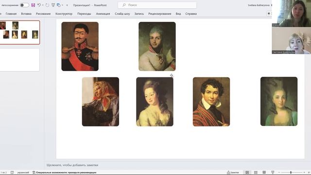Select the curly-haired man in striped robe
The height and width of the screenshot is (175, 311).
(x=211, y=102)
